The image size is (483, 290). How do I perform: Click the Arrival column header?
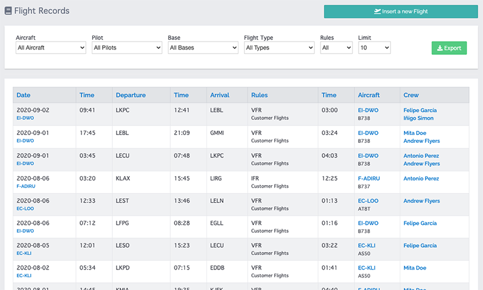click(x=220, y=95)
